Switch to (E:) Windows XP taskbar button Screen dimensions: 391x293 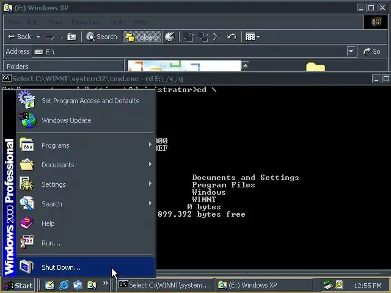tap(264, 285)
